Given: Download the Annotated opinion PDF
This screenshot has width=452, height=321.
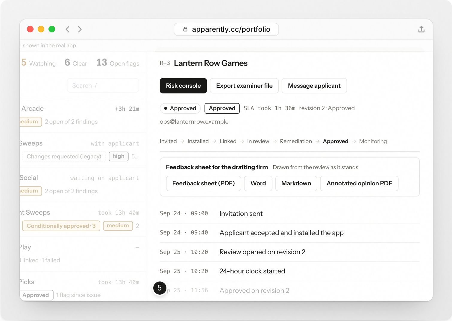Looking at the screenshot, I should 359,183.
